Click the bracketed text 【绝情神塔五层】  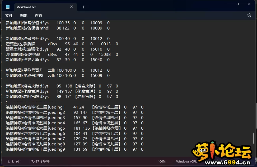pyautogui.click(x=106, y=123)
